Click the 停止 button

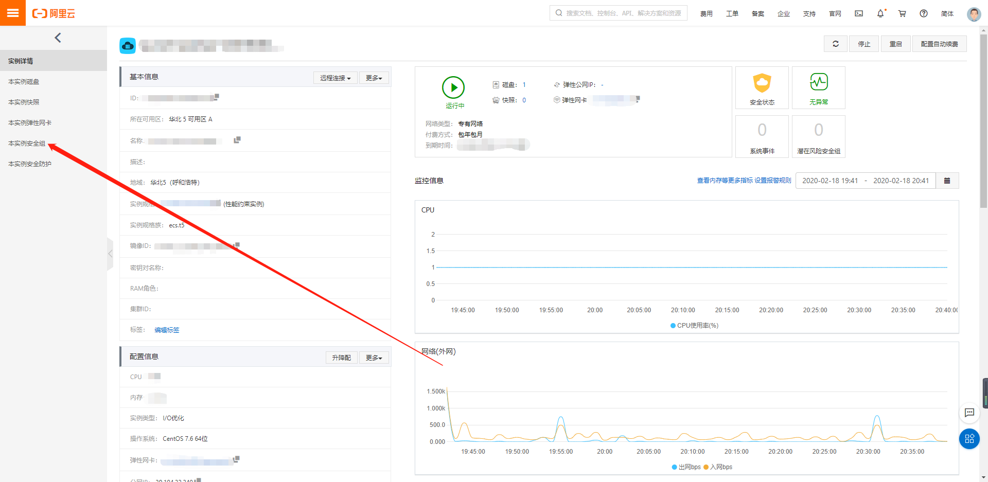[x=864, y=44]
